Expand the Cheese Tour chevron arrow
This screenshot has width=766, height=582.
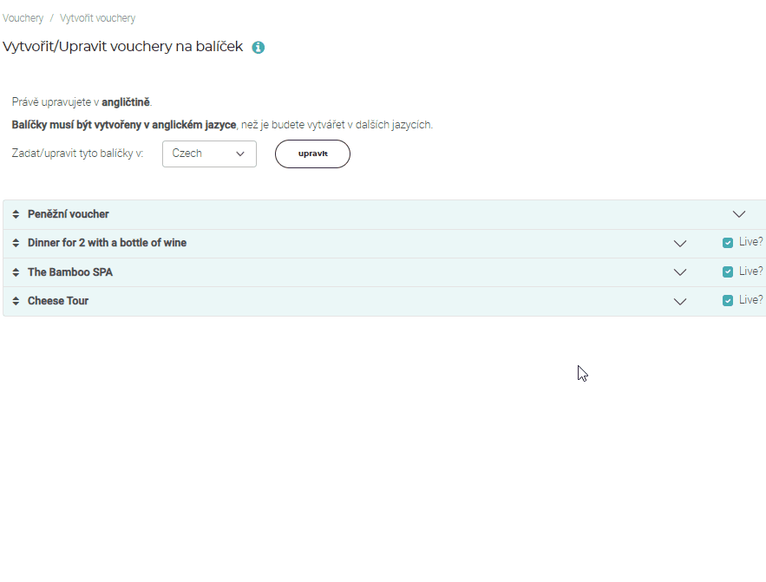tap(680, 302)
